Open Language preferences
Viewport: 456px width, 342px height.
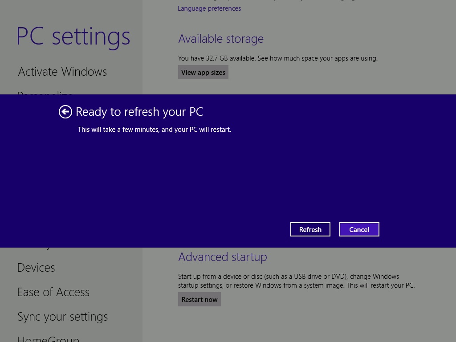209,8
